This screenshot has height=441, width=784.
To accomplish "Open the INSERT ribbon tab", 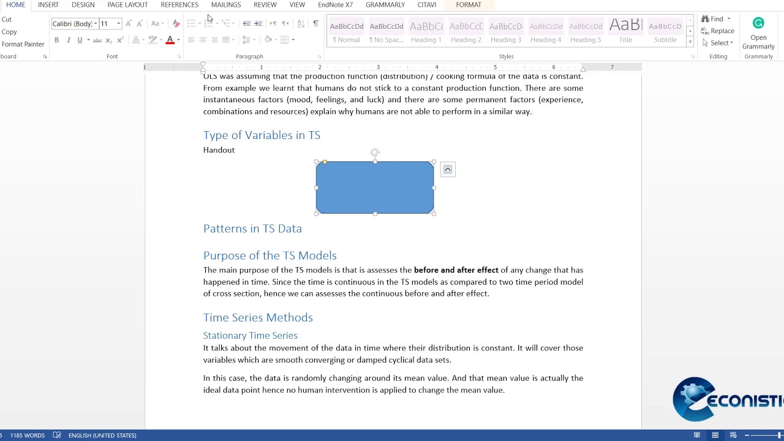I will click(x=48, y=5).
